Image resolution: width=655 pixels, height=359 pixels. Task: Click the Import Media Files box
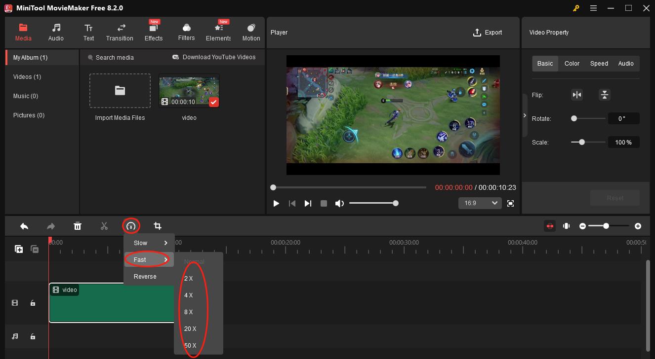[120, 91]
